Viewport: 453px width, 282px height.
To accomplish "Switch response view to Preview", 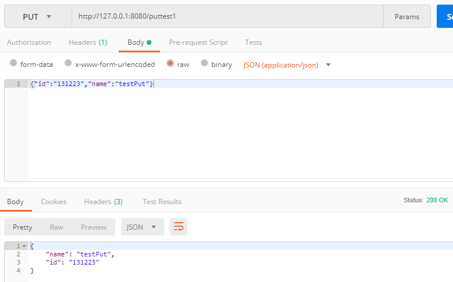I will pyautogui.click(x=94, y=227).
